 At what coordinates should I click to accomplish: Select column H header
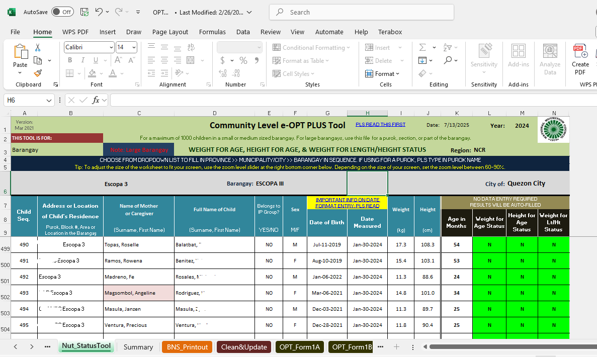[367, 113]
